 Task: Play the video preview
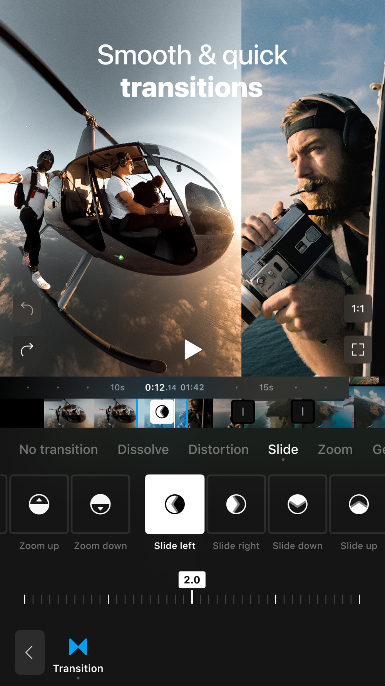192,350
